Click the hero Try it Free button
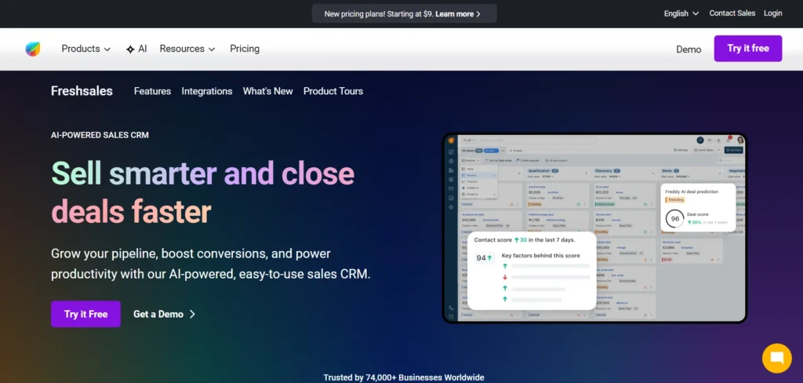Screen dimensions: 803x383 click(x=85, y=314)
